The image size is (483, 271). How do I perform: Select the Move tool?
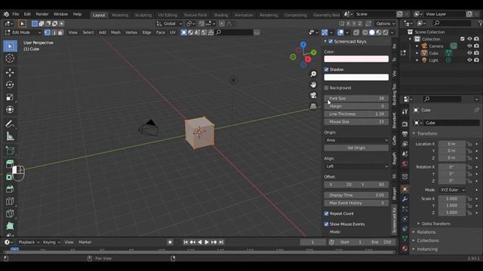(10, 72)
